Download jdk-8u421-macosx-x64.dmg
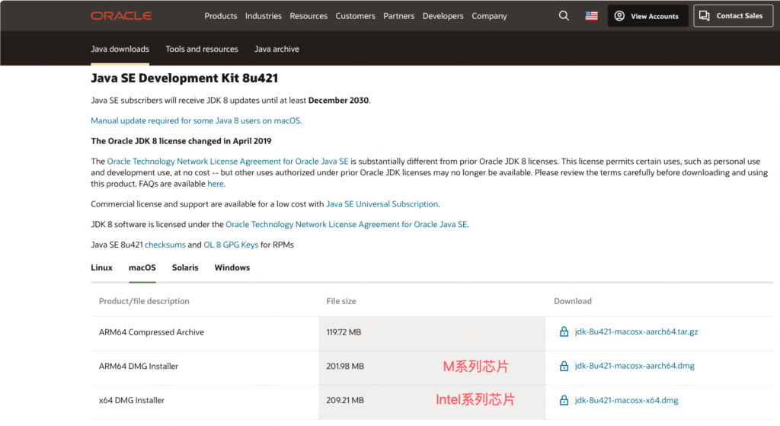Viewport: 780px width, 426px height. (626, 400)
